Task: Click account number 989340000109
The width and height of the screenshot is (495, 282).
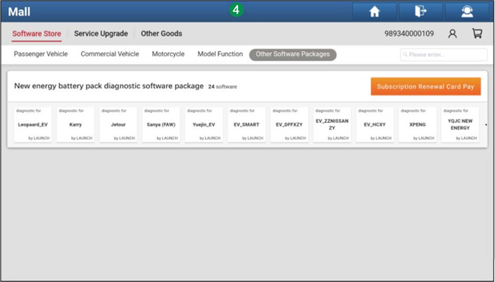Action: tap(409, 34)
